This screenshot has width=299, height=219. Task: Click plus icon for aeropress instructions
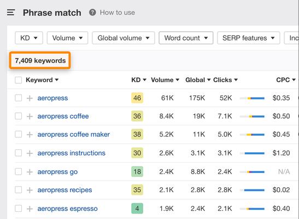click(30, 153)
